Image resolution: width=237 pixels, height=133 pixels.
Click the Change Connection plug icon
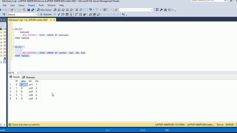pos(4,14)
